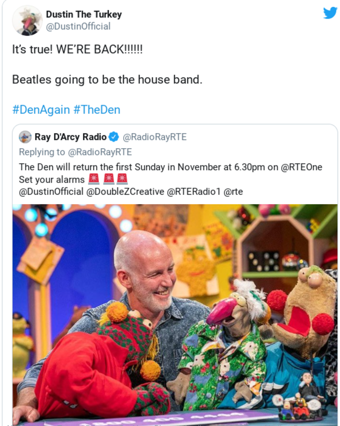
Task: Click the @rte mention
Action: click(233, 192)
